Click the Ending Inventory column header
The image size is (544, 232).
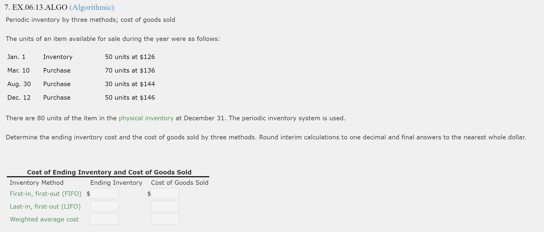click(x=116, y=183)
